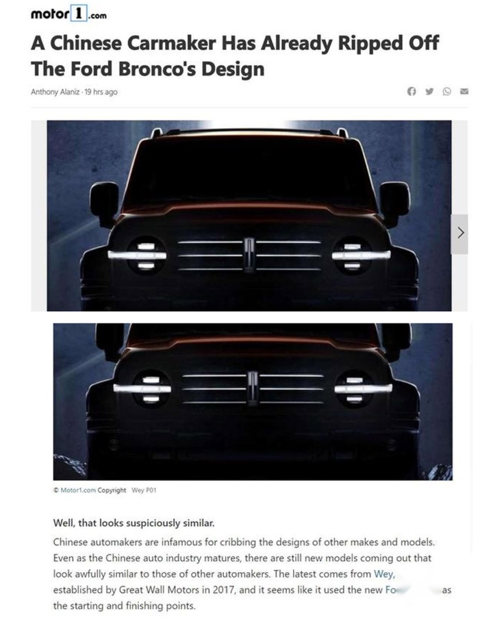Click the 'Well, that looks suspiciously similar' subheading

134,523
